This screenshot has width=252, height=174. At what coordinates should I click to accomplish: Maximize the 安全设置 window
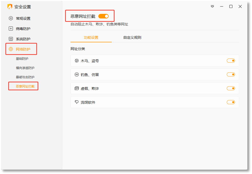coord(231,6)
